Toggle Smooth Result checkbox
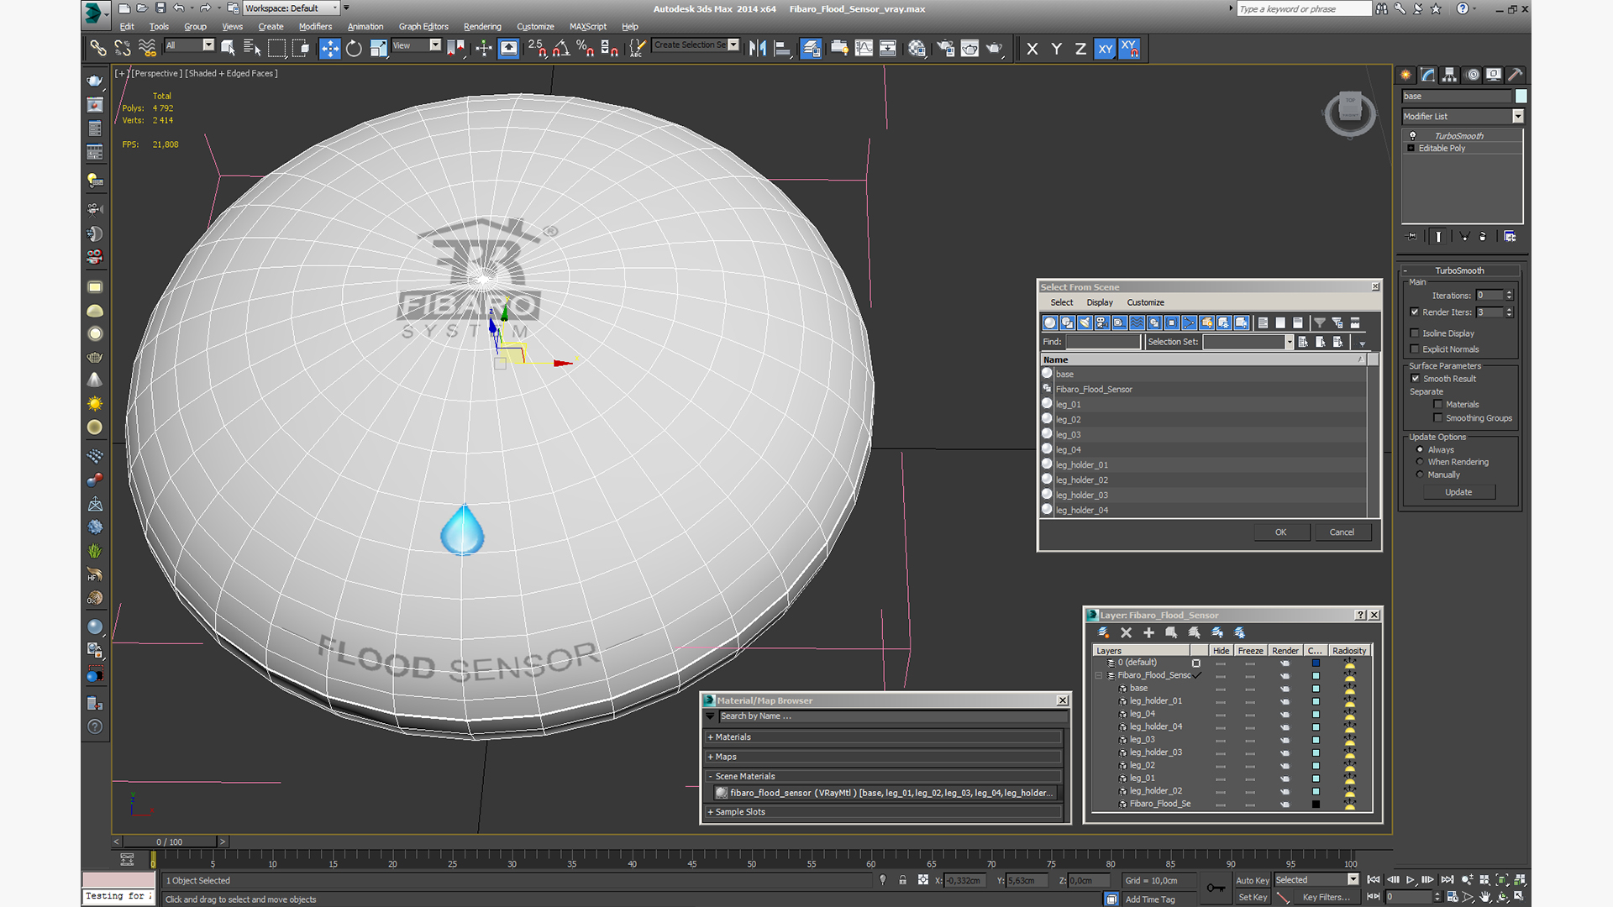 (x=1416, y=378)
